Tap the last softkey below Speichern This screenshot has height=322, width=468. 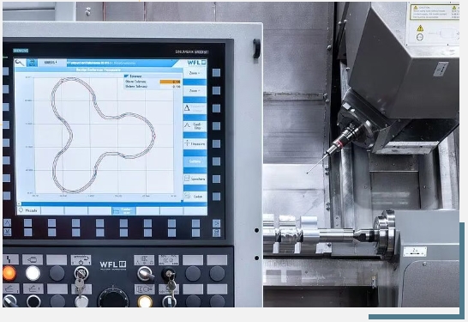pyautogui.click(x=195, y=197)
